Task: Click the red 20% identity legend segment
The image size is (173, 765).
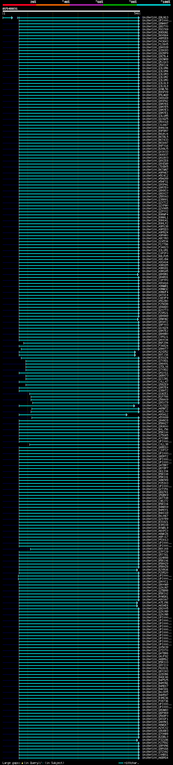Action: (19, 5)
